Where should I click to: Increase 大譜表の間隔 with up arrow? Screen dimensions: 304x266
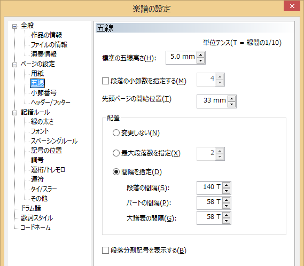point(226,215)
